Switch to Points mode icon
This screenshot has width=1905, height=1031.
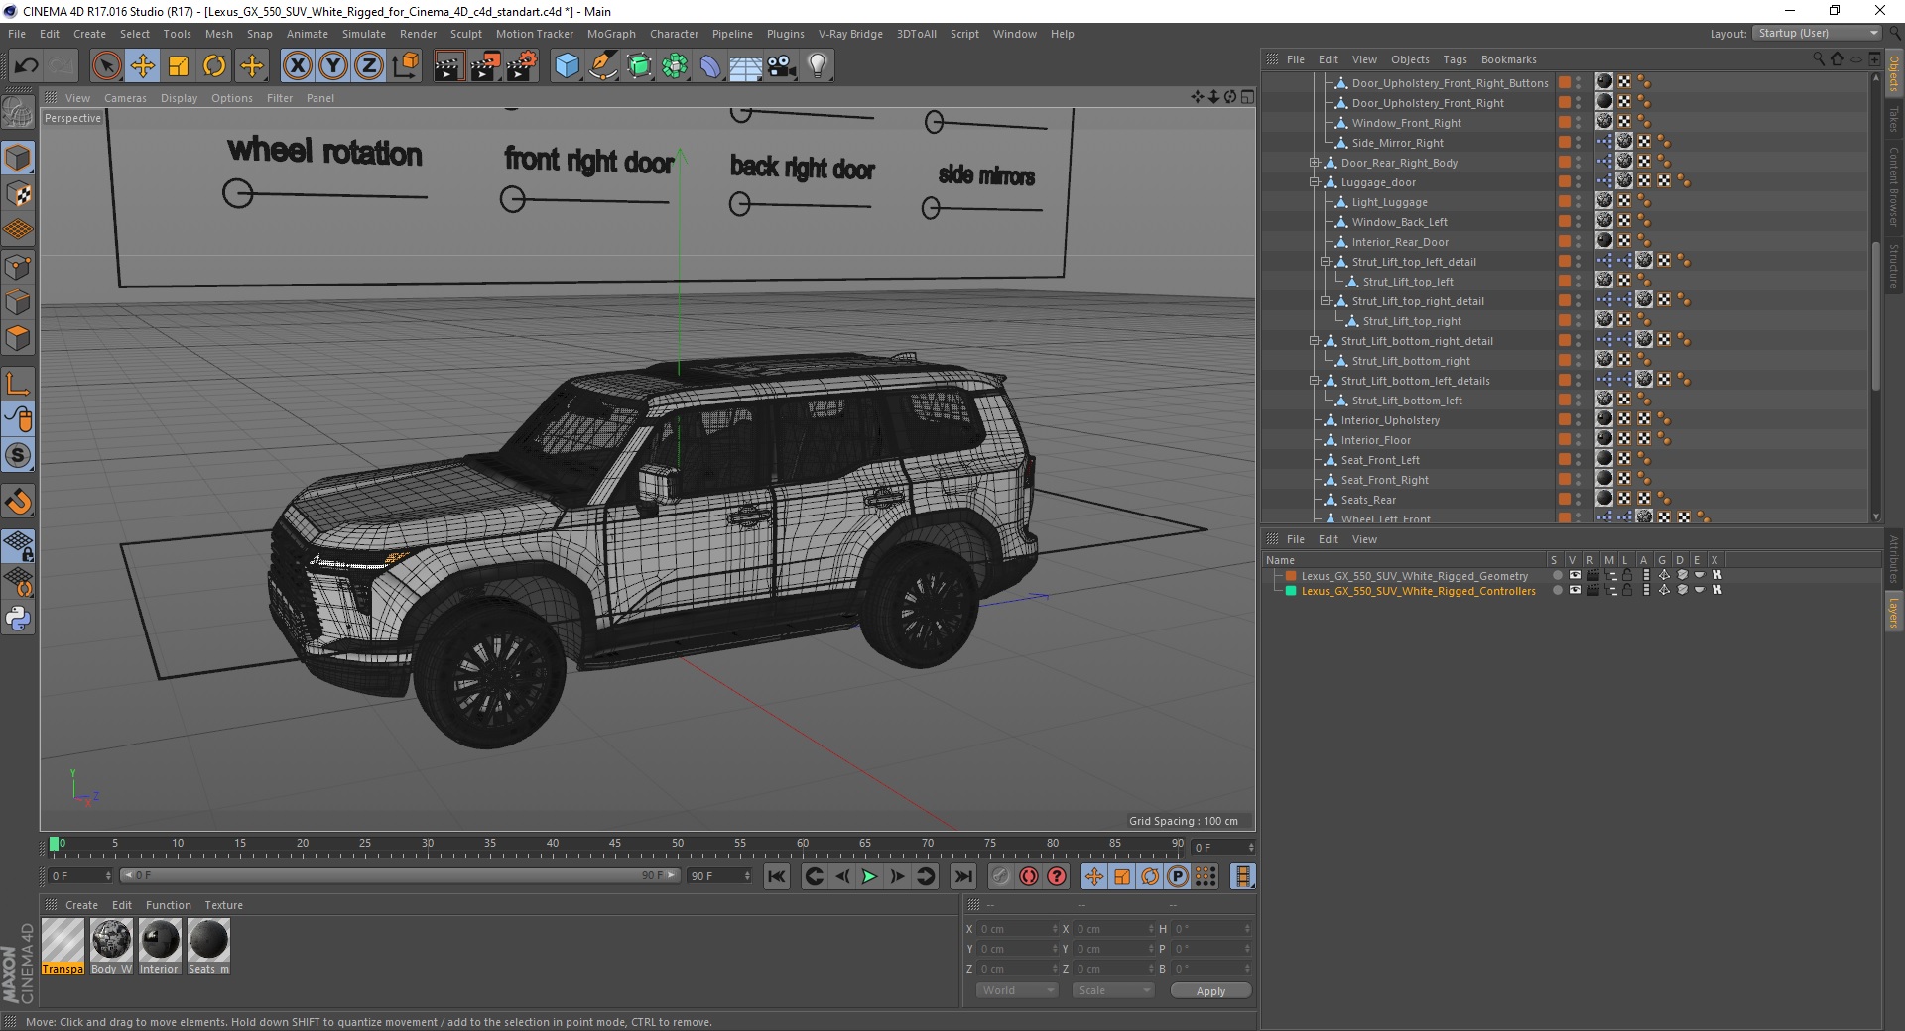[x=18, y=267]
